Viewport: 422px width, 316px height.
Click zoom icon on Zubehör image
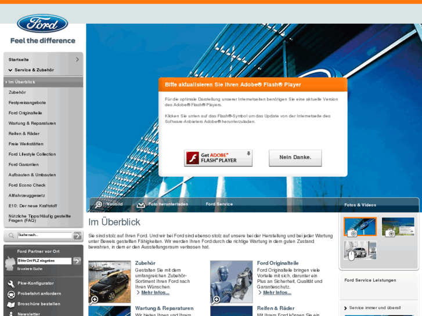coord(94,300)
